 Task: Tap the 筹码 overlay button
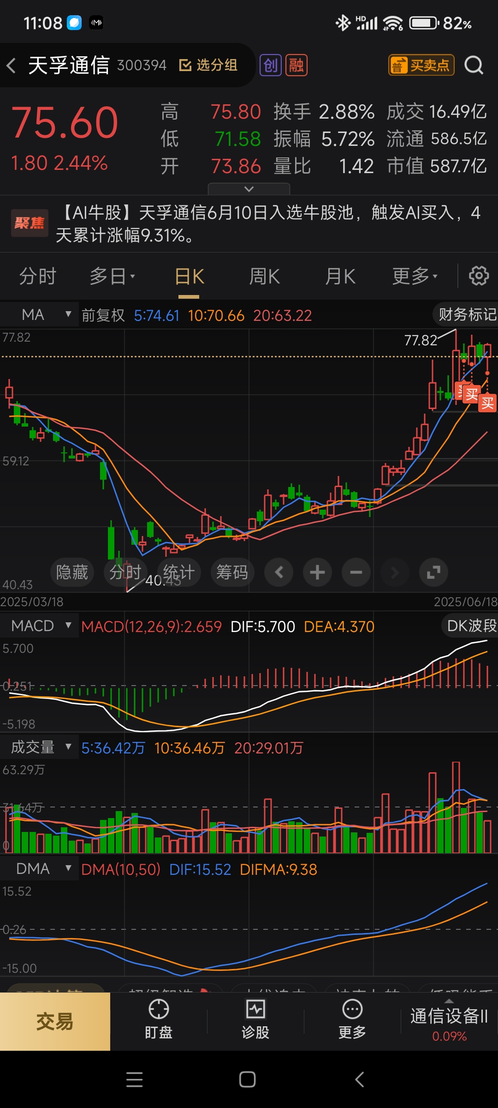pos(232,572)
